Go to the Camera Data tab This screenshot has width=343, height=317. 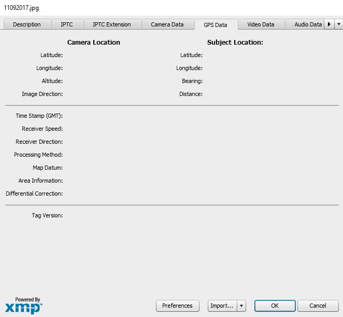point(167,24)
